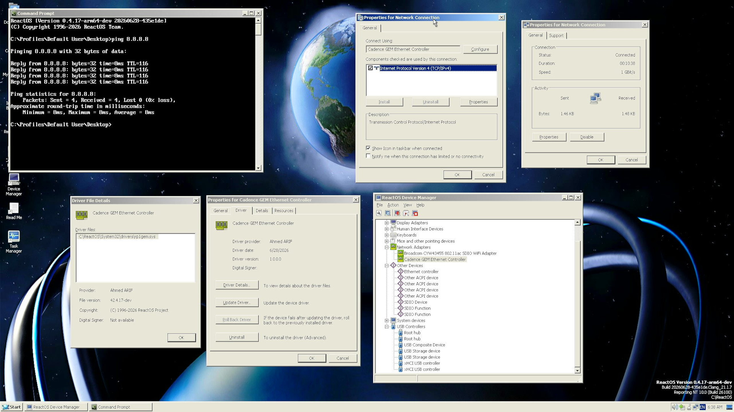The width and height of the screenshot is (734, 412).
Task: Toggle Show Icon in taskbar when connected
Action: click(368, 148)
